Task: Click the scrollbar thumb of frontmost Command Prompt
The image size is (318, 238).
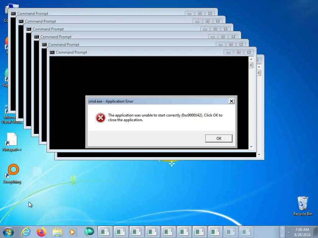Action: [251, 65]
